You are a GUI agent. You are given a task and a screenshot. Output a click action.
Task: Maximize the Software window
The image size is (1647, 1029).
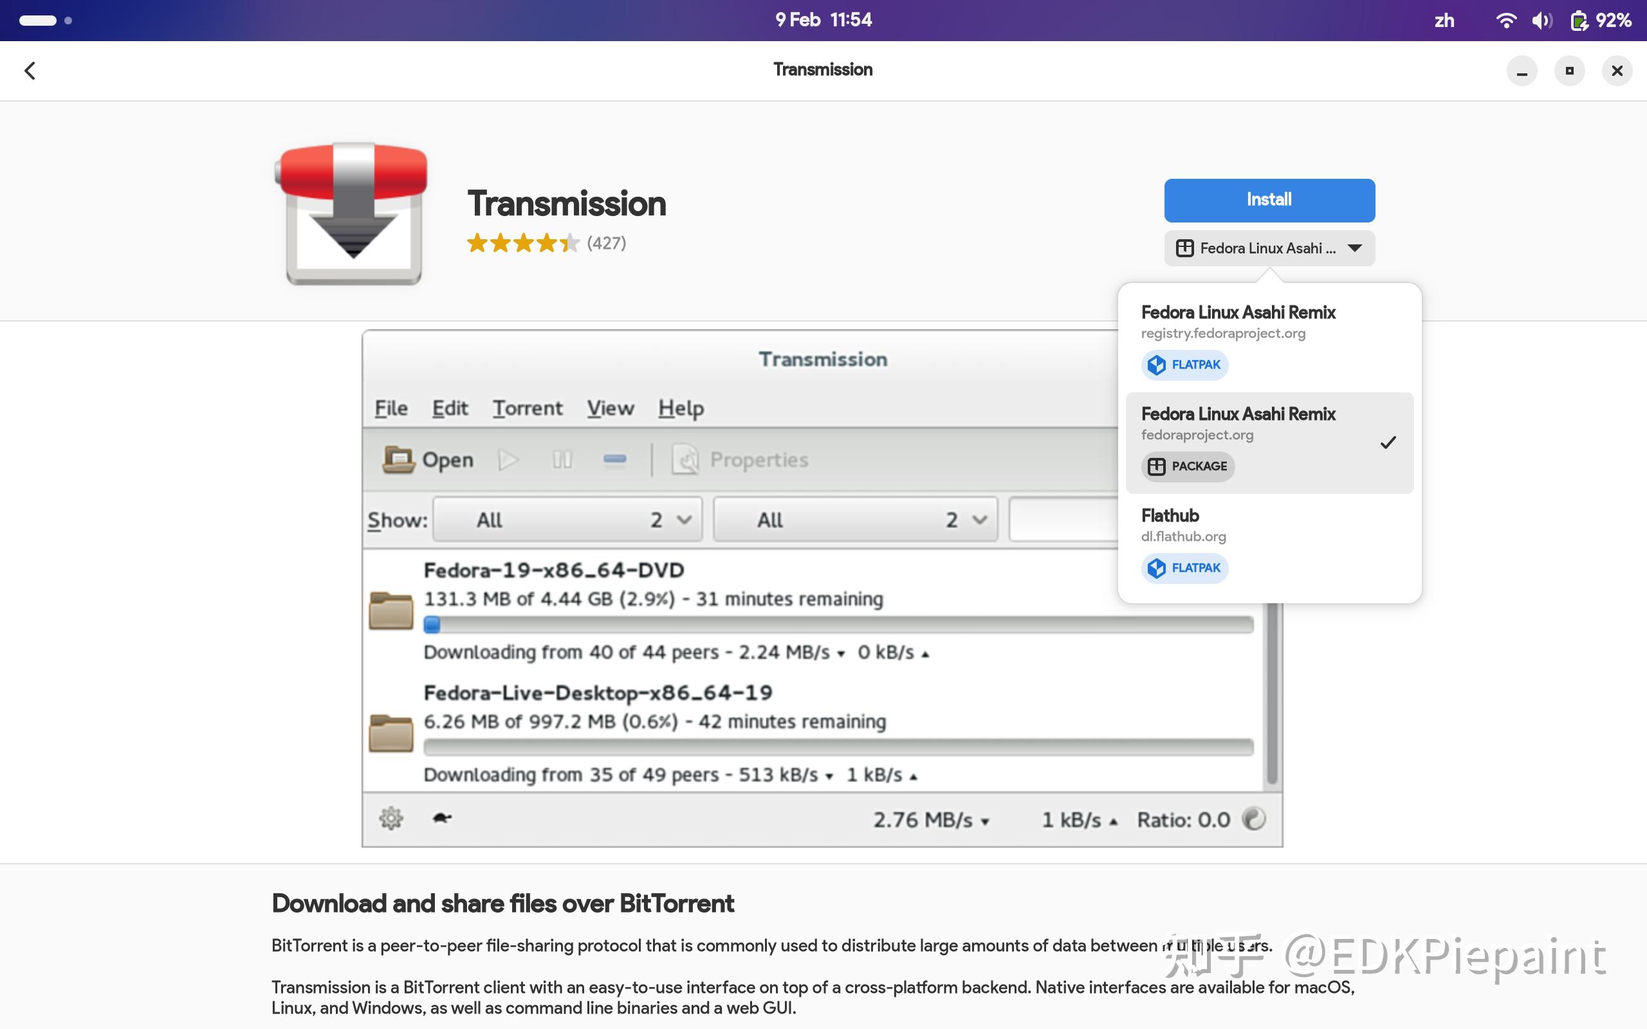pos(1569,71)
